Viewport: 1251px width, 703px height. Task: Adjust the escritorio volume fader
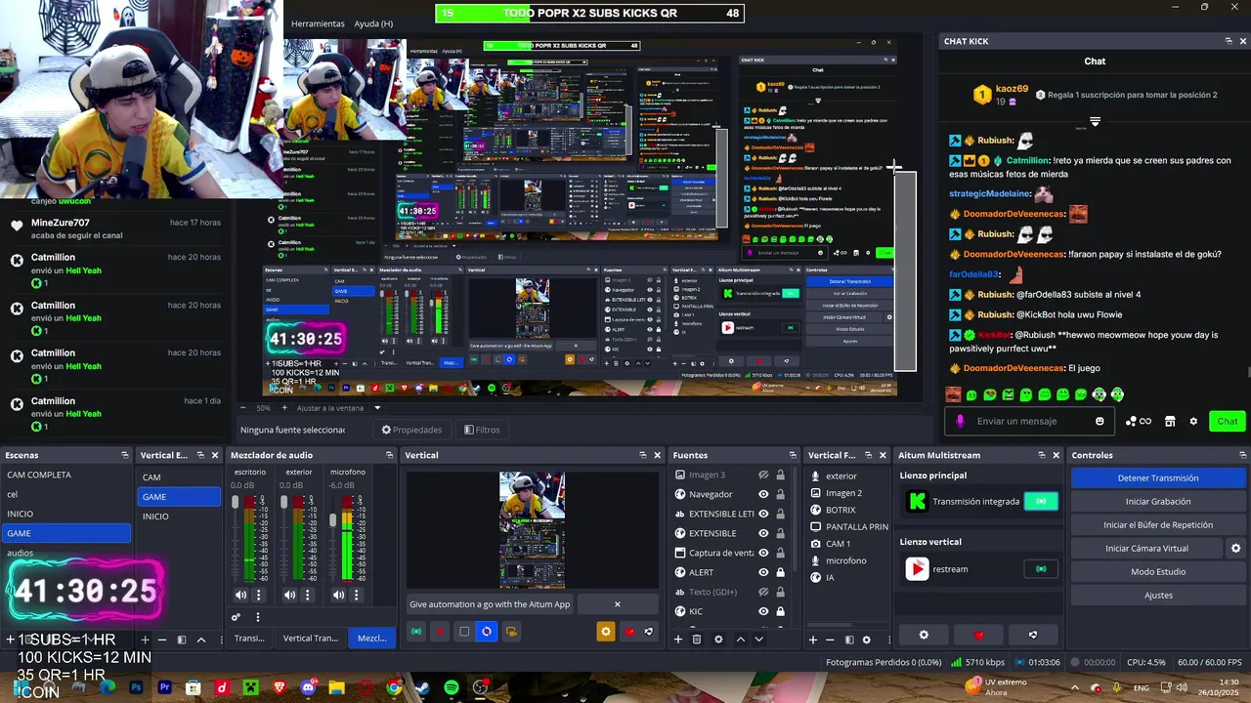tap(235, 502)
